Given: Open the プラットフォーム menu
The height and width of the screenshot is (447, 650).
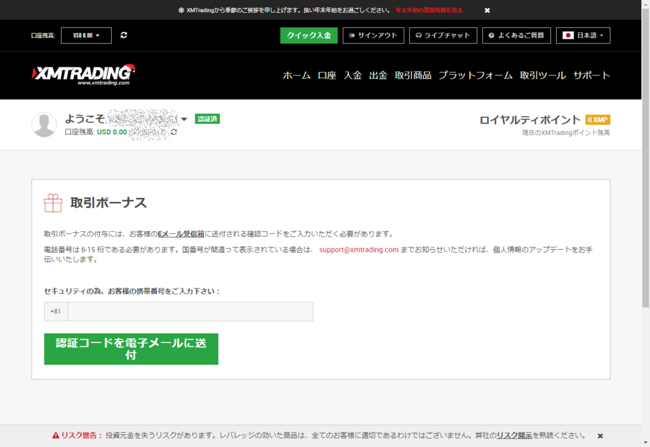Looking at the screenshot, I should tap(475, 75).
